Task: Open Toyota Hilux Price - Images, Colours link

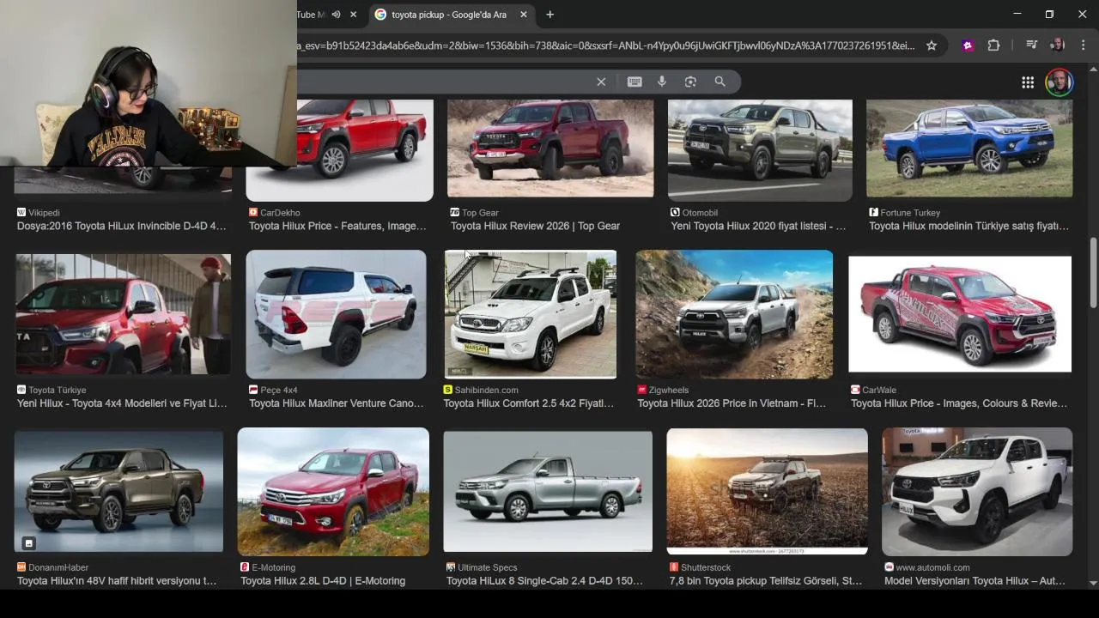Action: point(959,403)
